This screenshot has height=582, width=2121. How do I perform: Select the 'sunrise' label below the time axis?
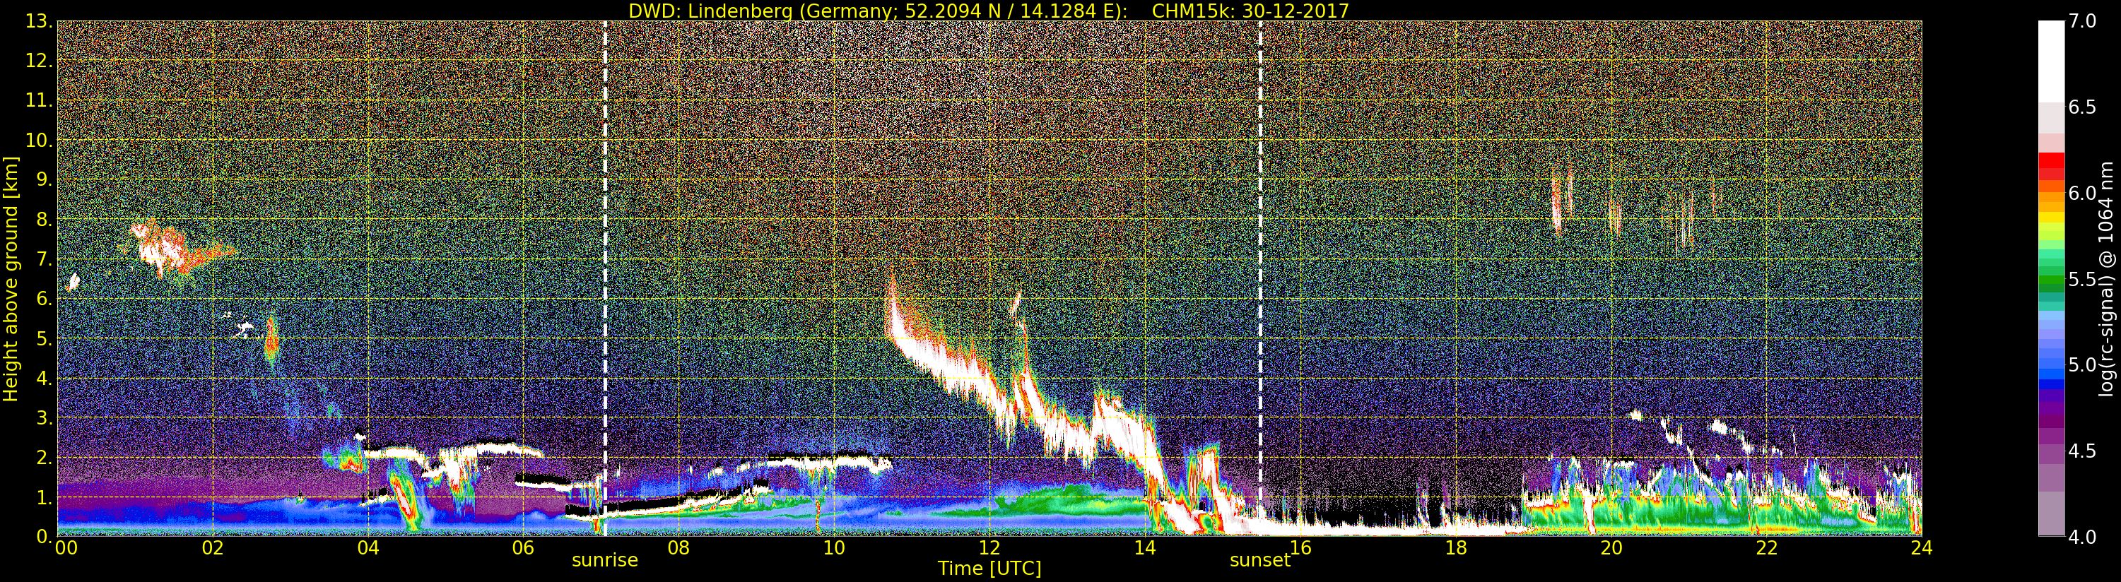pyautogui.click(x=605, y=560)
